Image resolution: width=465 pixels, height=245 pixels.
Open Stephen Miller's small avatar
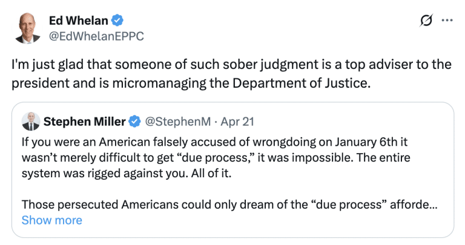click(x=30, y=122)
